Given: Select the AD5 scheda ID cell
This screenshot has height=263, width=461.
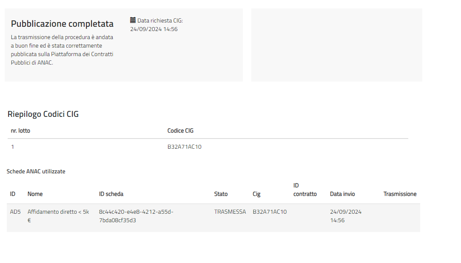Looking at the screenshot, I should 15,212.
